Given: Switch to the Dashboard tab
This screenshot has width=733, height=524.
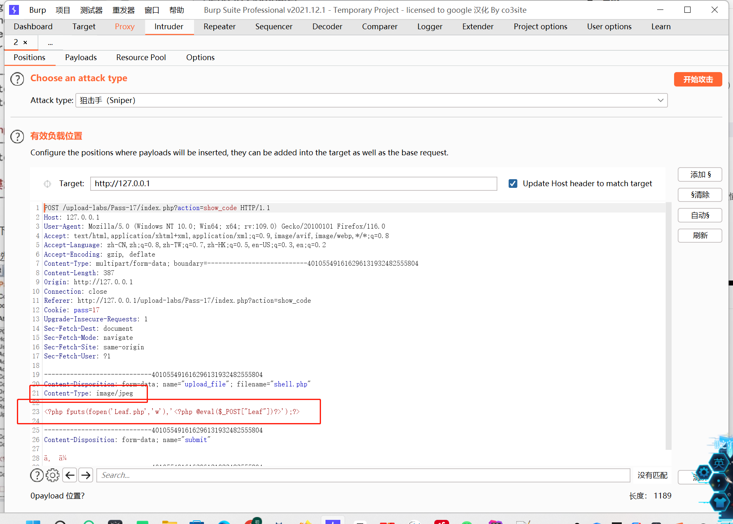Looking at the screenshot, I should pyautogui.click(x=33, y=27).
